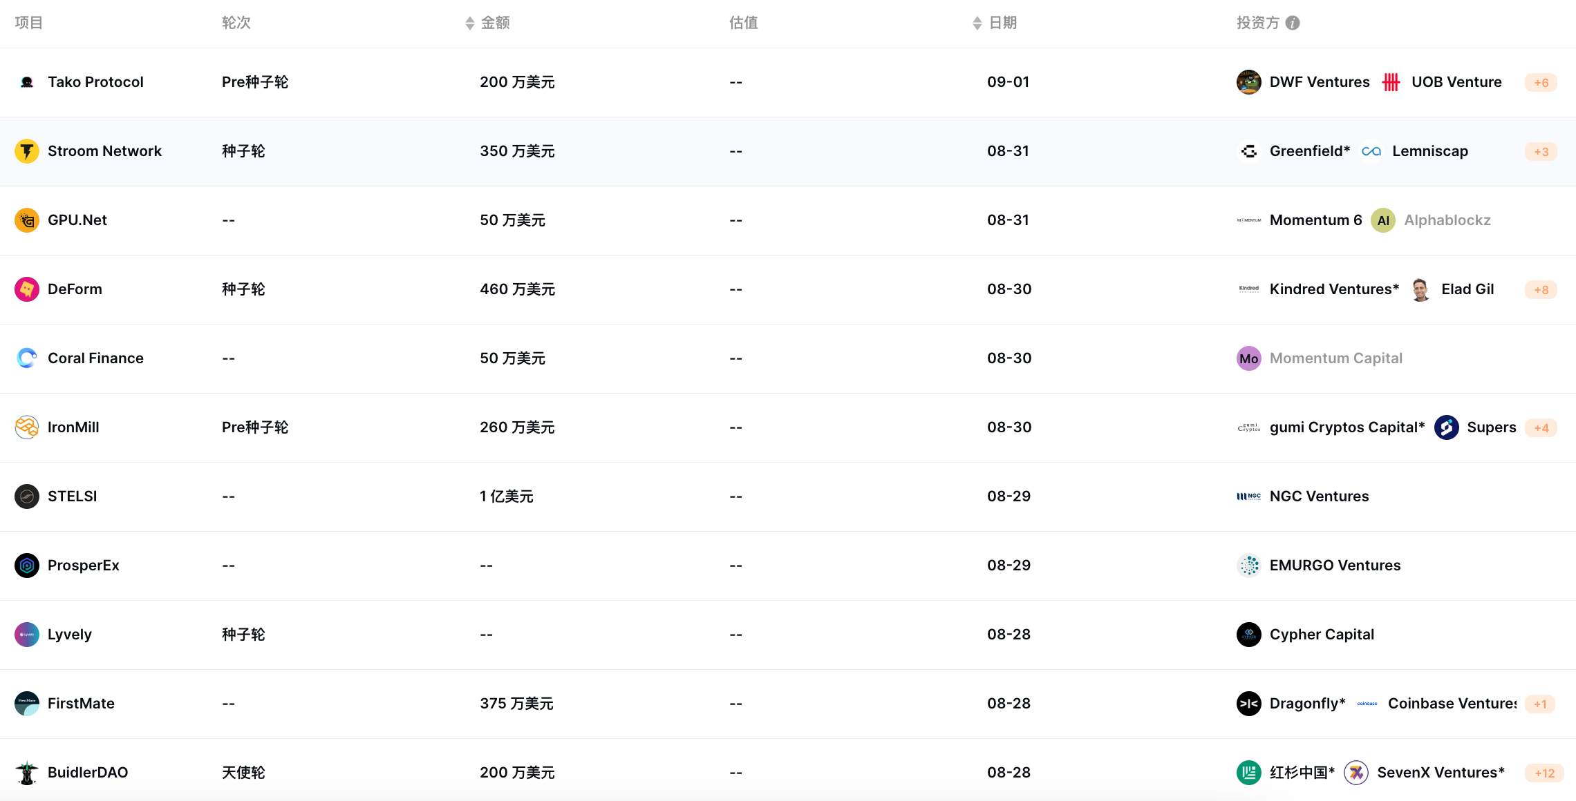Click the Stroom Network logo icon

coord(27,151)
